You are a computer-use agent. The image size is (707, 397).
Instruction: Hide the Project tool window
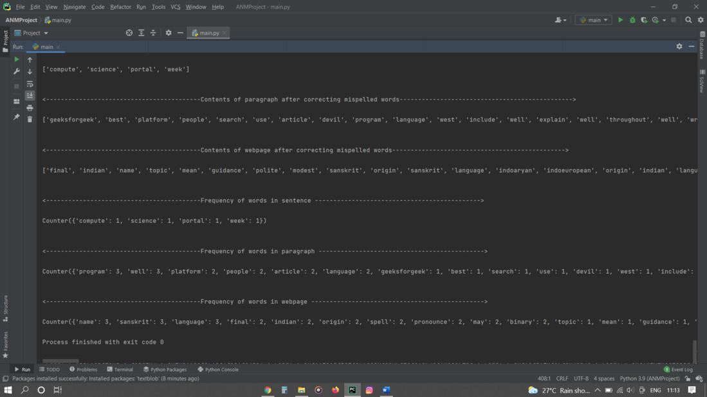coord(180,33)
